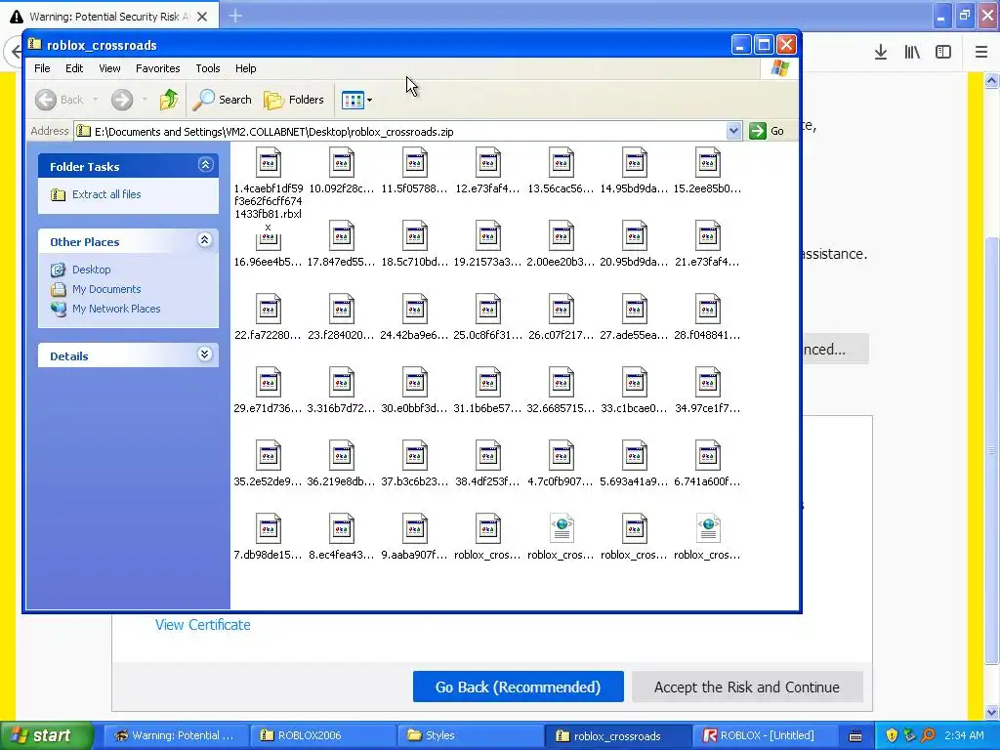Select file icon 6.741a600f...

pyautogui.click(x=708, y=456)
